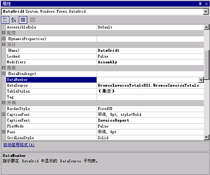Screen dimensions: 210x175
Task: Open the DataGrid1 object selector dropdown
Action: 206,12
